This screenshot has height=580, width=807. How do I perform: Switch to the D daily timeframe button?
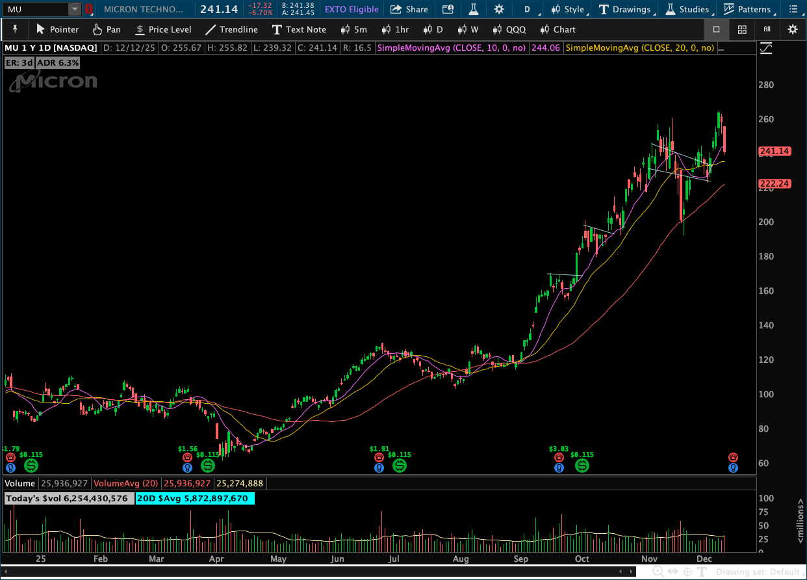[433, 29]
